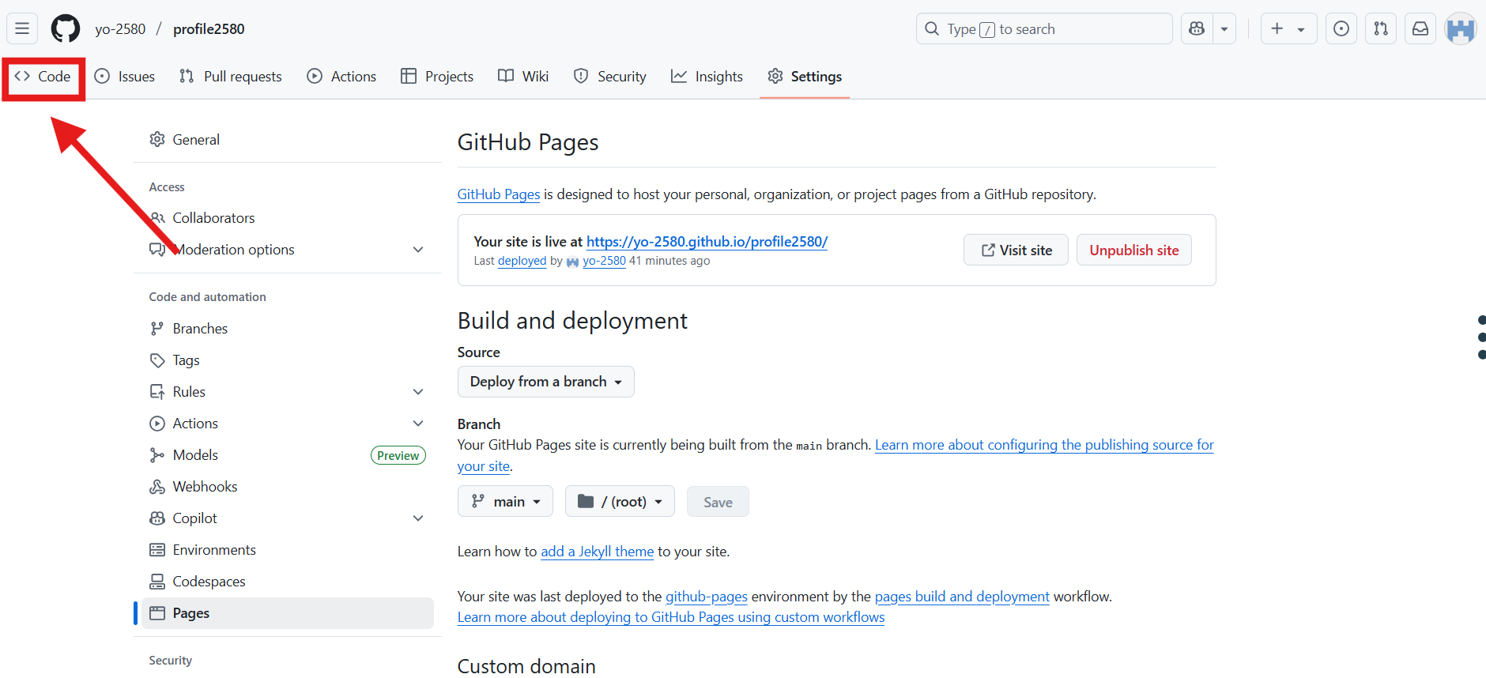
Task: Open the Copilot dropdown arrow in header
Action: [x=1224, y=28]
